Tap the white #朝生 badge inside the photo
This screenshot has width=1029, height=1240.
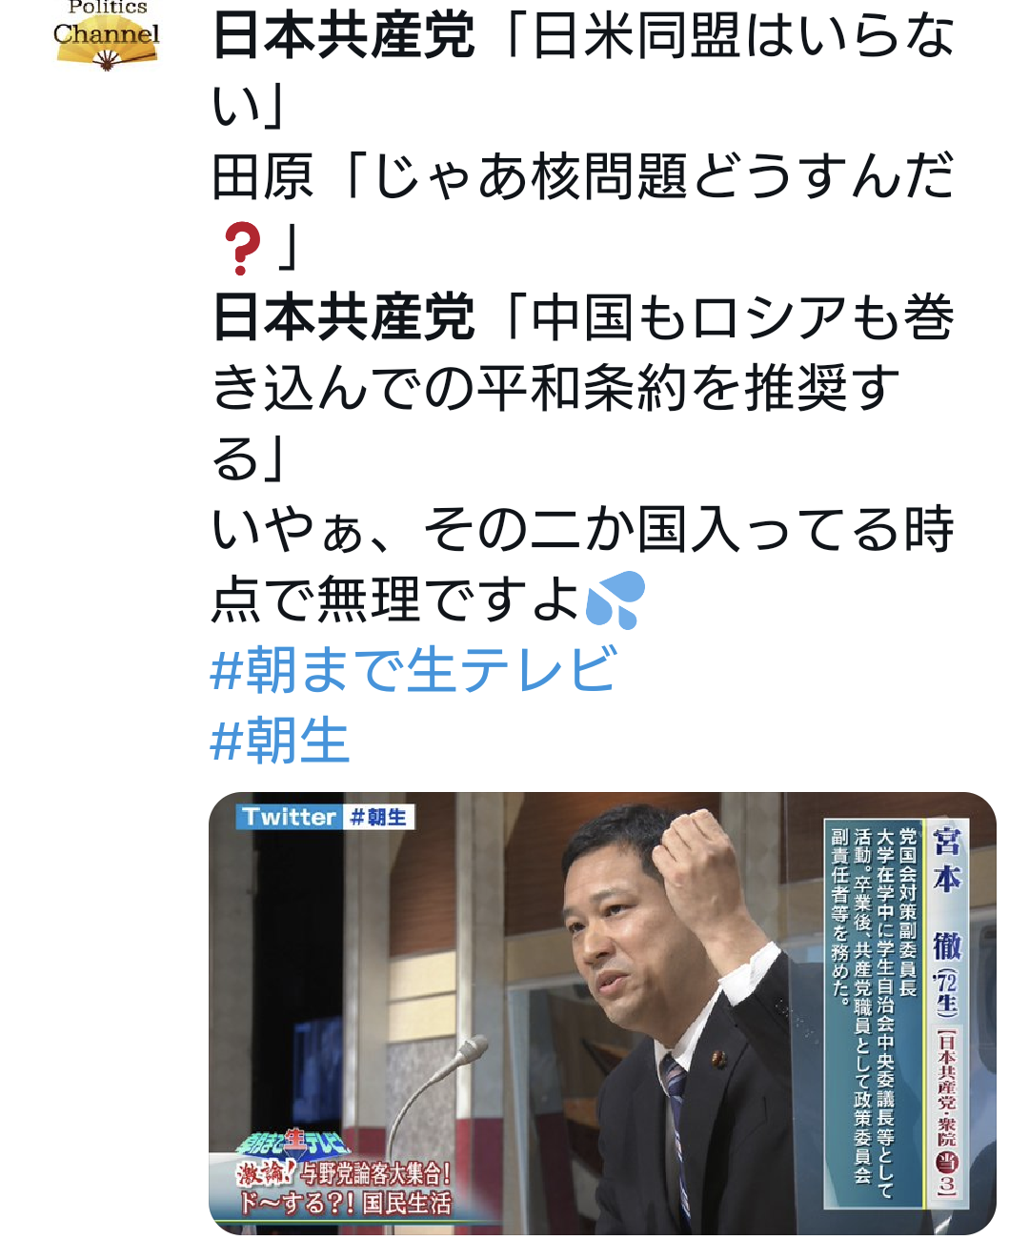click(377, 817)
